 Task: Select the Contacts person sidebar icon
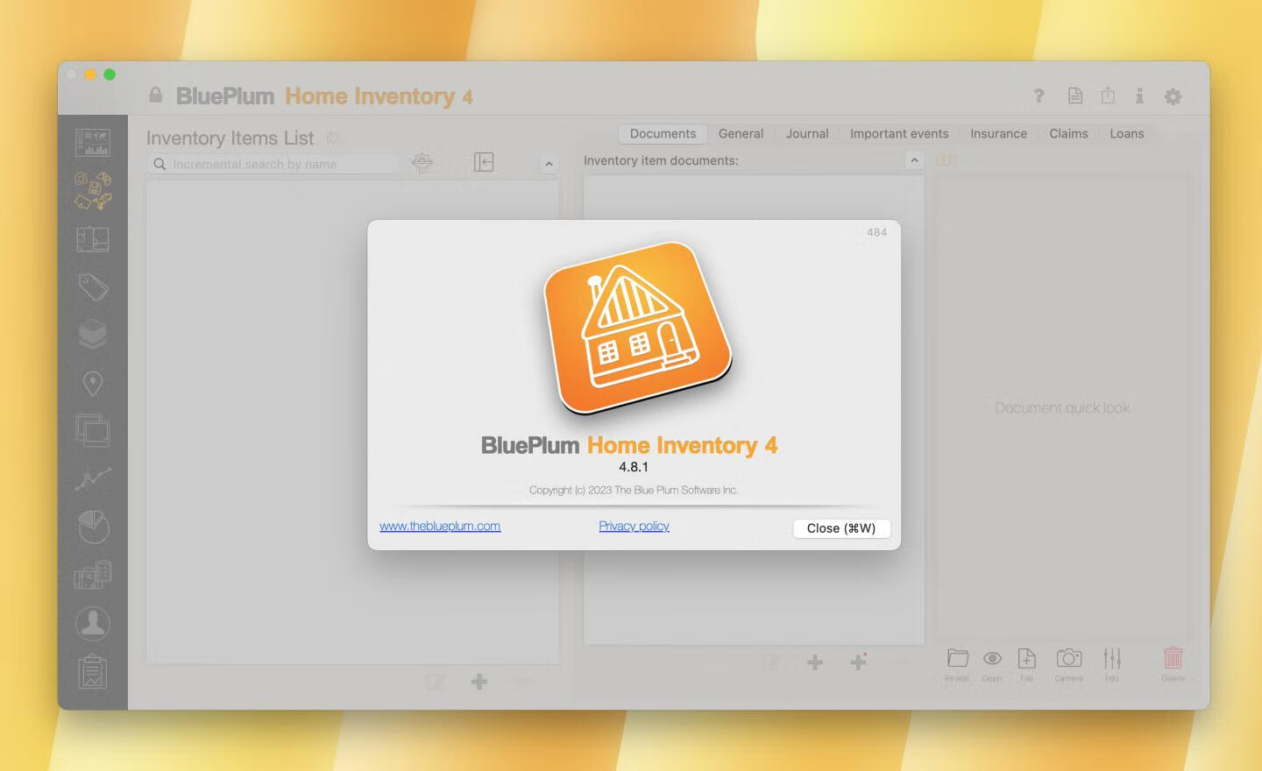pos(93,622)
